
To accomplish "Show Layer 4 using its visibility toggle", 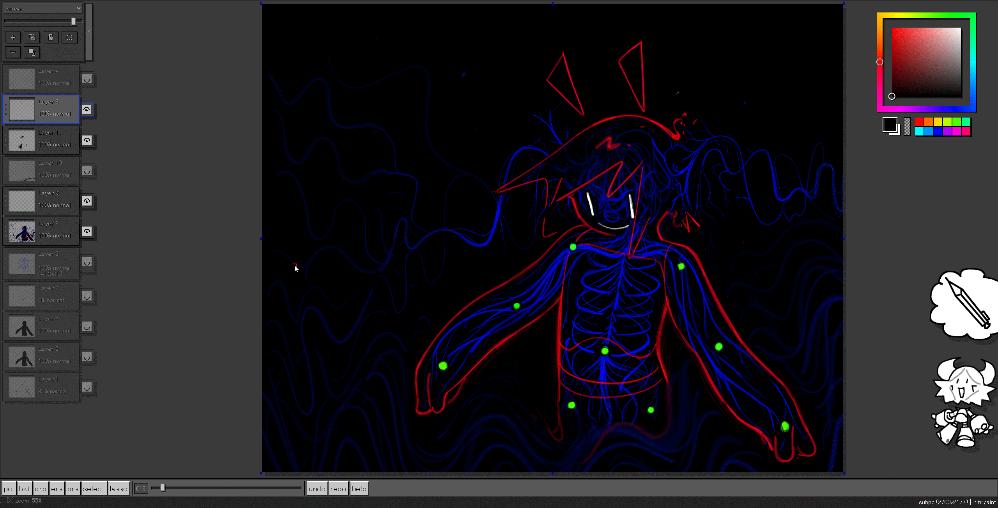I will [87, 79].
